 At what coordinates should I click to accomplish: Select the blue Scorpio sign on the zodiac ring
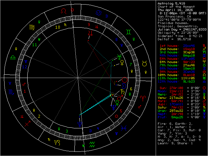pos(11,92)
